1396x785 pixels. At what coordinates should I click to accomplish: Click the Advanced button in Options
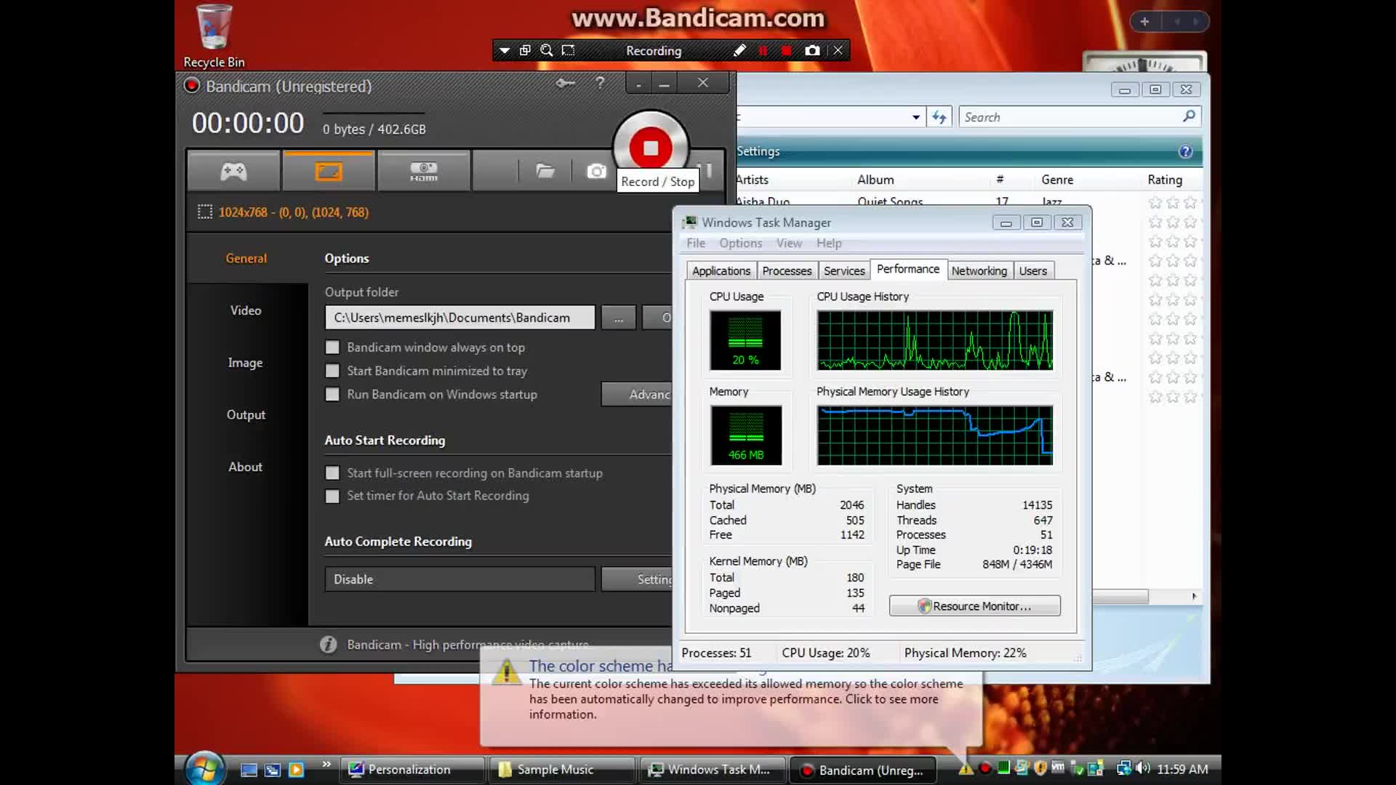pyautogui.click(x=637, y=394)
